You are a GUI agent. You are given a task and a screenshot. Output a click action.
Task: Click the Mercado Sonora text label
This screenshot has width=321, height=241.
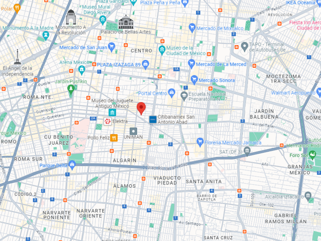217,80
